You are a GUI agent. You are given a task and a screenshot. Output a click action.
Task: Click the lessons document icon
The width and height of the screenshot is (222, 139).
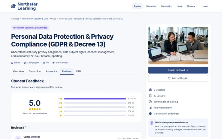pos(150,96)
